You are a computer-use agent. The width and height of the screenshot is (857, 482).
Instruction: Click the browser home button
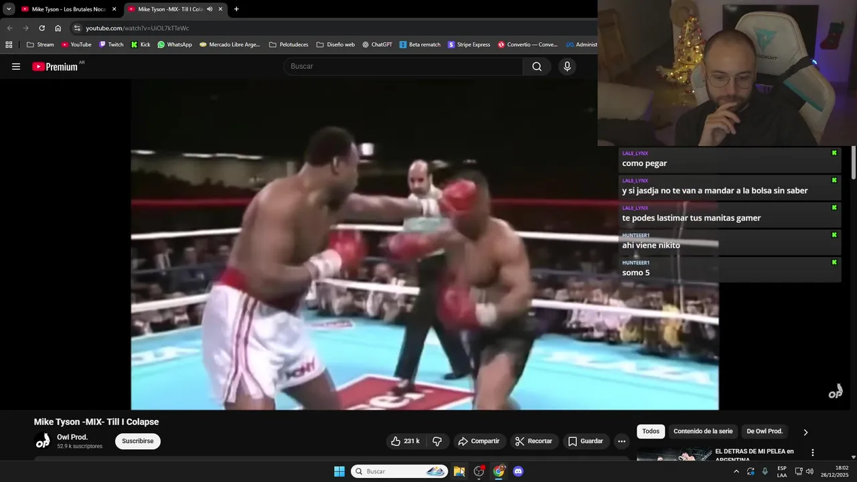pyautogui.click(x=58, y=28)
